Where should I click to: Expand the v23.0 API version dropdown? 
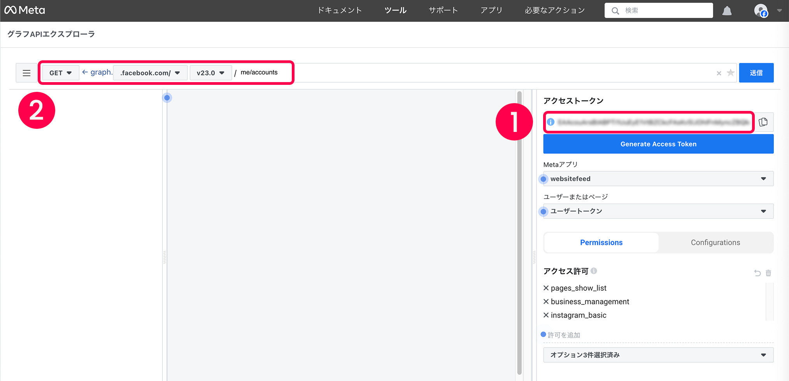[x=210, y=73]
